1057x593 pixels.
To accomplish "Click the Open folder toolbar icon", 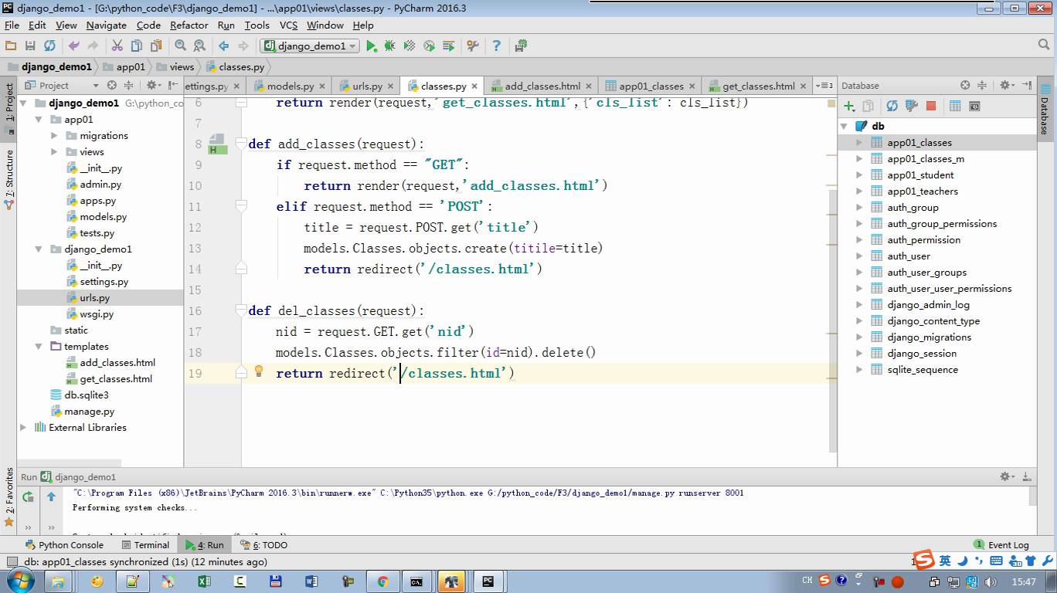I will (11, 46).
